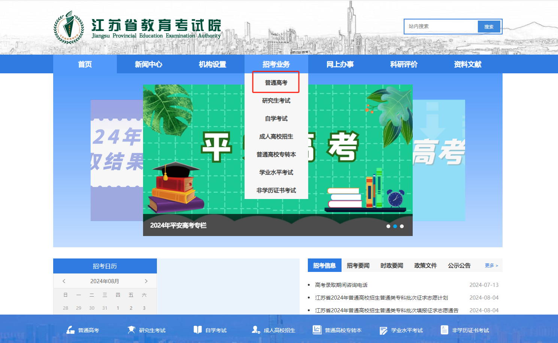This screenshot has width=558, height=343.
Task: Choose 成人高校招生 from the dropdown menu
Action: (276, 137)
